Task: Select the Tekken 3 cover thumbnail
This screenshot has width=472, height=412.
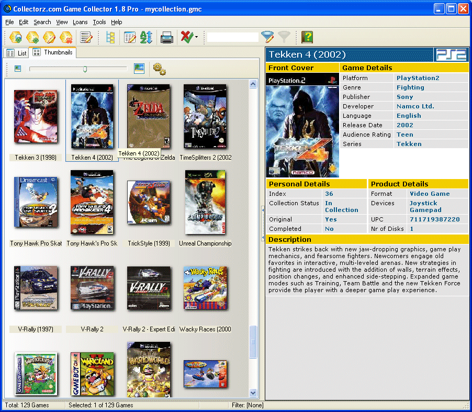Action: pos(36,115)
